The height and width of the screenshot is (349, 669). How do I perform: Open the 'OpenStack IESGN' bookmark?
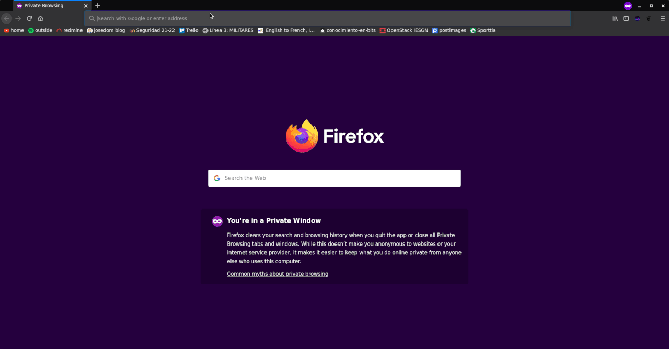click(x=404, y=30)
